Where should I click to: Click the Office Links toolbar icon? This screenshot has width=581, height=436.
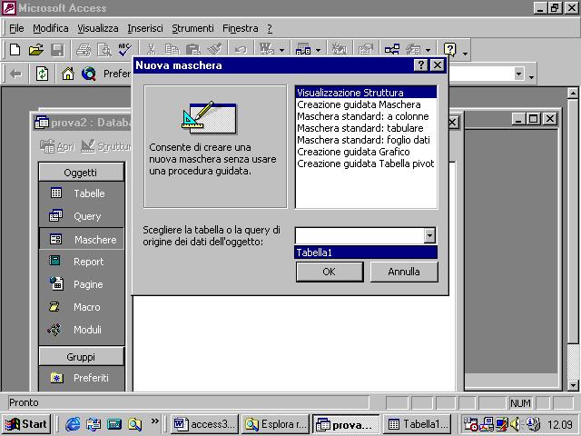coord(267,50)
